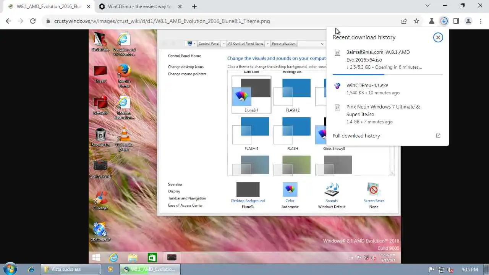The width and height of the screenshot is (489, 275).
Task: Click the muted volume tray icon
Action: (450, 270)
